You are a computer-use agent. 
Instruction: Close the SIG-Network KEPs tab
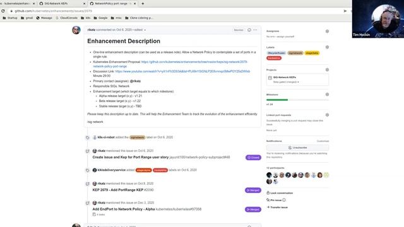click(x=84, y=4)
